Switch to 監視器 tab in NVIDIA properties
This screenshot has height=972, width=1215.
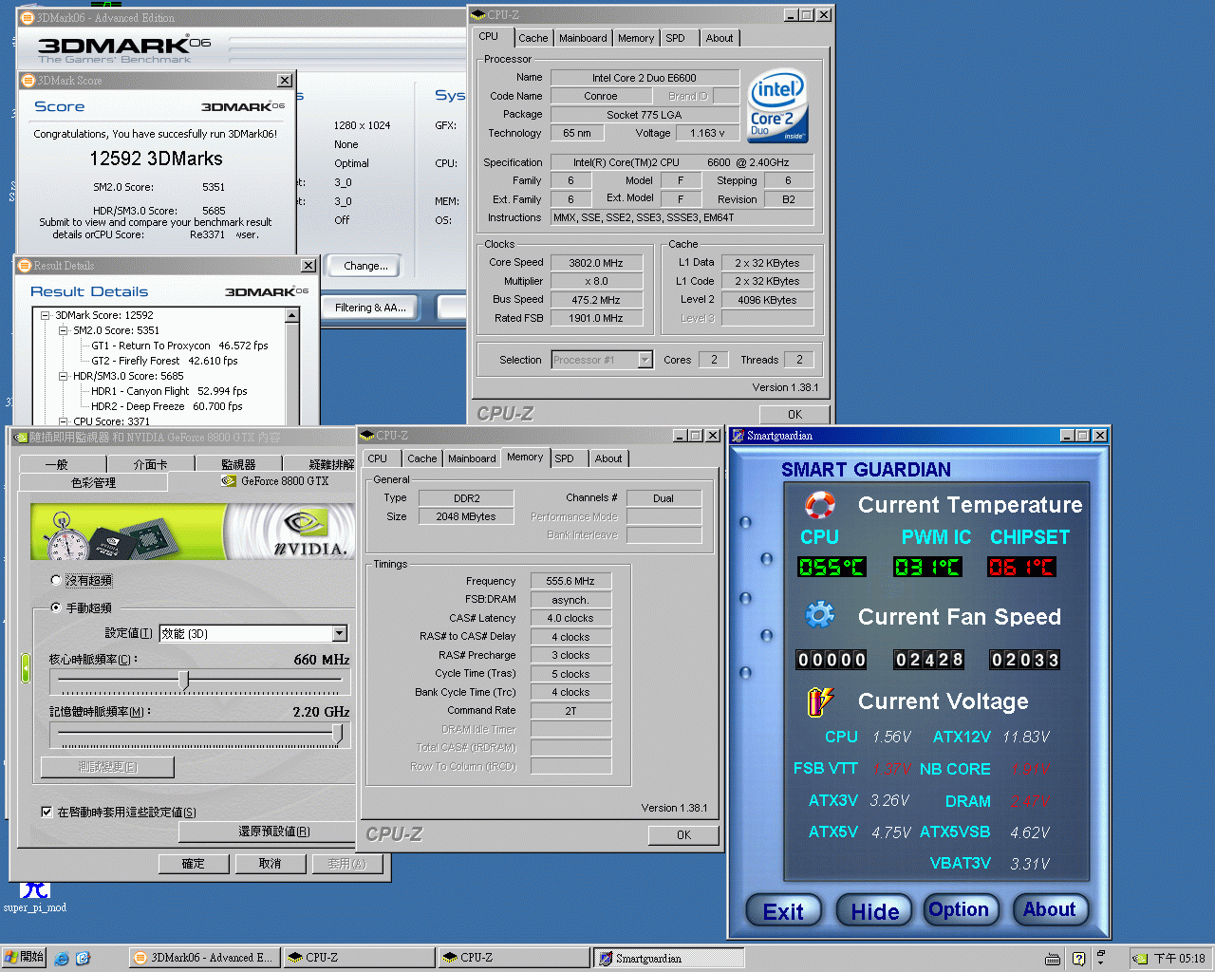238,464
